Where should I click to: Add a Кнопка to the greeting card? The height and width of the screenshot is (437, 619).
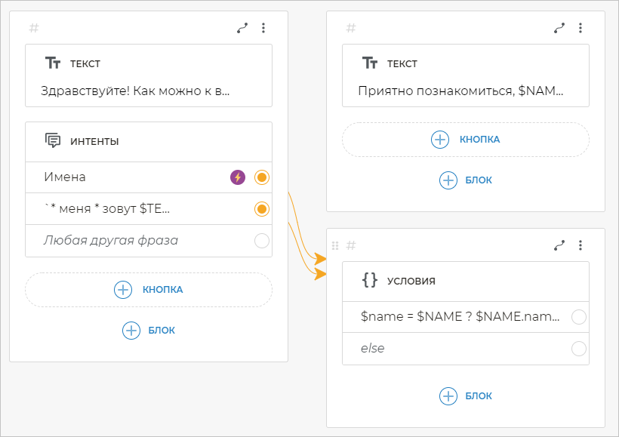[149, 290]
